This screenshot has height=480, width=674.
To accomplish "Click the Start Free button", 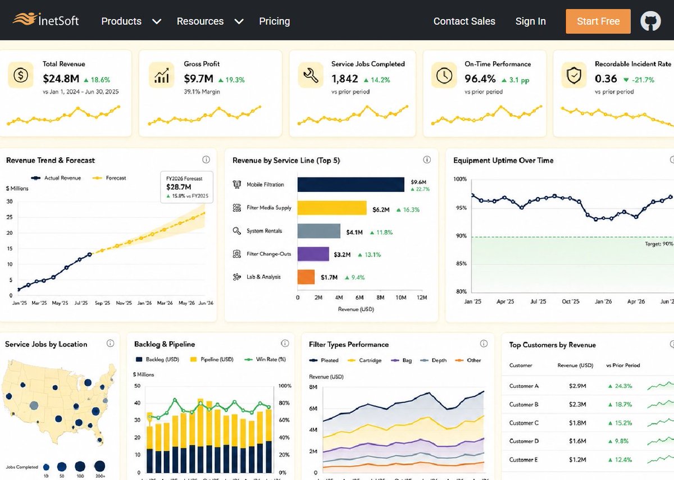I will 598,21.
